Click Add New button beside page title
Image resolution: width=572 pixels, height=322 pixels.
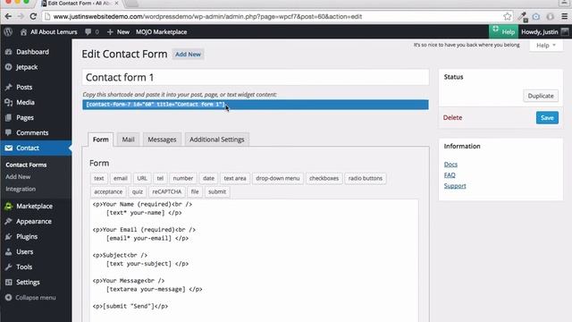(188, 55)
